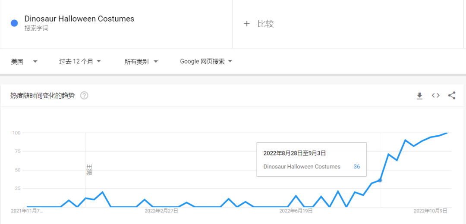Click the 热度随时间变化的趋势 chart title
Screen dimensions: 466x224
coord(42,96)
